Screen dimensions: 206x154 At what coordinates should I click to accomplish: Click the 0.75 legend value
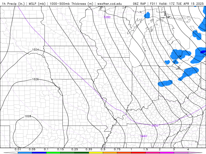117,149
